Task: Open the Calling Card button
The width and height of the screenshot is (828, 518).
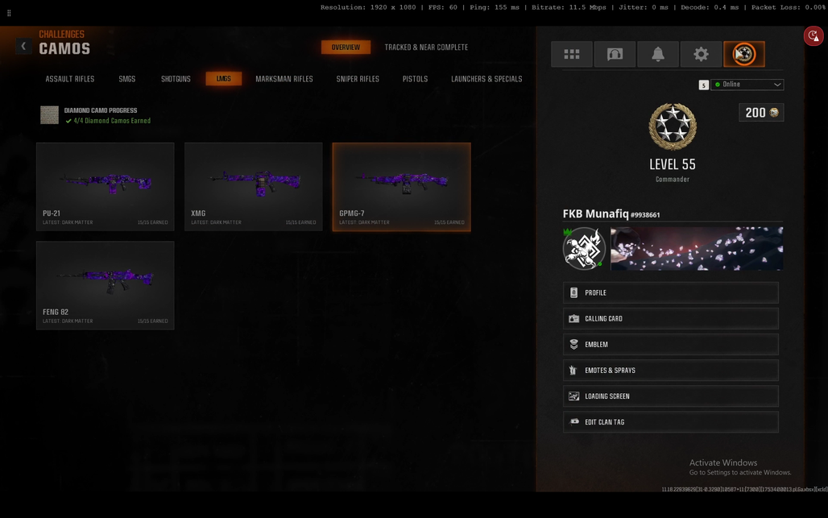Action: point(671,318)
